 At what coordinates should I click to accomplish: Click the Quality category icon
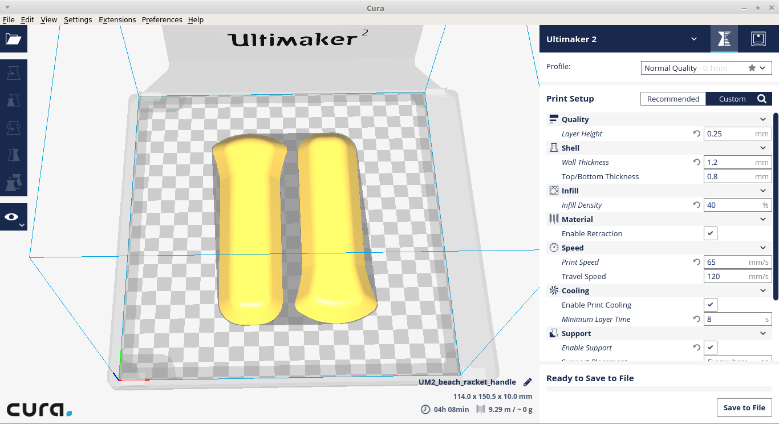click(x=554, y=119)
